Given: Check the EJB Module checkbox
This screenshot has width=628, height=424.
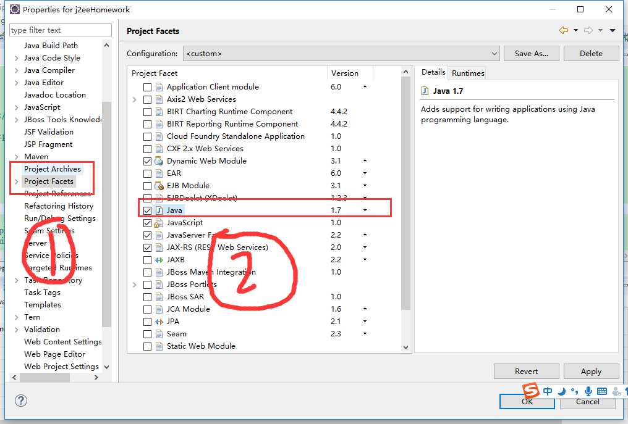Looking at the screenshot, I should [147, 186].
